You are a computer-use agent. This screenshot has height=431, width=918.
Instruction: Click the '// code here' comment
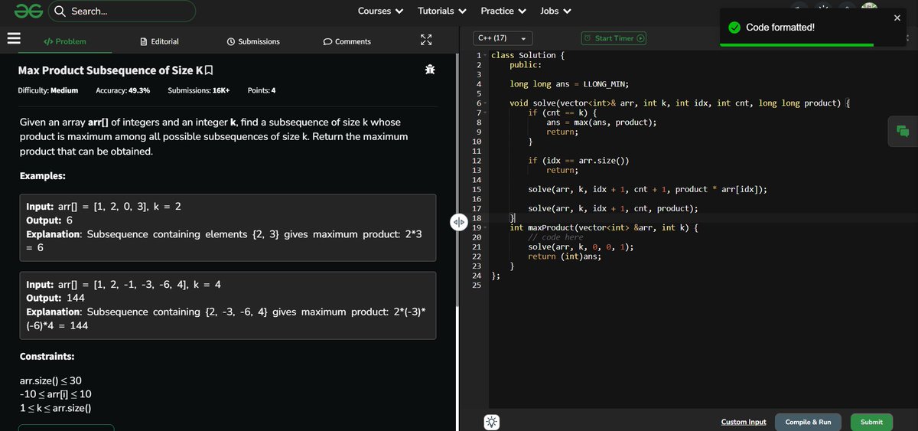point(555,237)
